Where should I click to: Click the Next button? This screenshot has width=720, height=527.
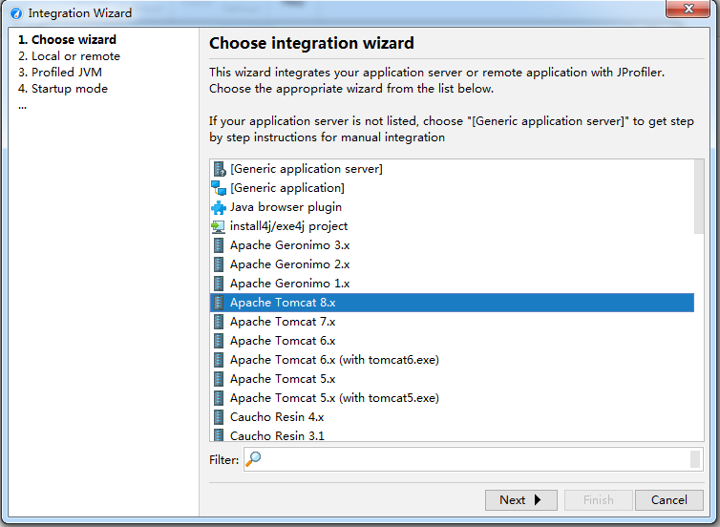click(x=521, y=500)
